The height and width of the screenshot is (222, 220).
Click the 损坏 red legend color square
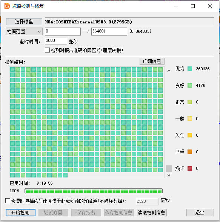pyautogui.click(x=190, y=168)
